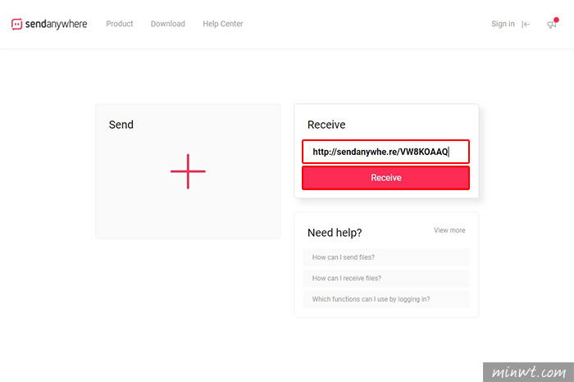Open the Download menu item
This screenshot has height=382, width=574.
(167, 24)
